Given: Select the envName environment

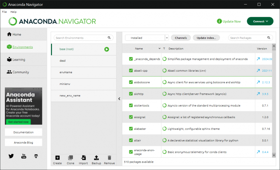Looking at the screenshot, I should [84, 72].
